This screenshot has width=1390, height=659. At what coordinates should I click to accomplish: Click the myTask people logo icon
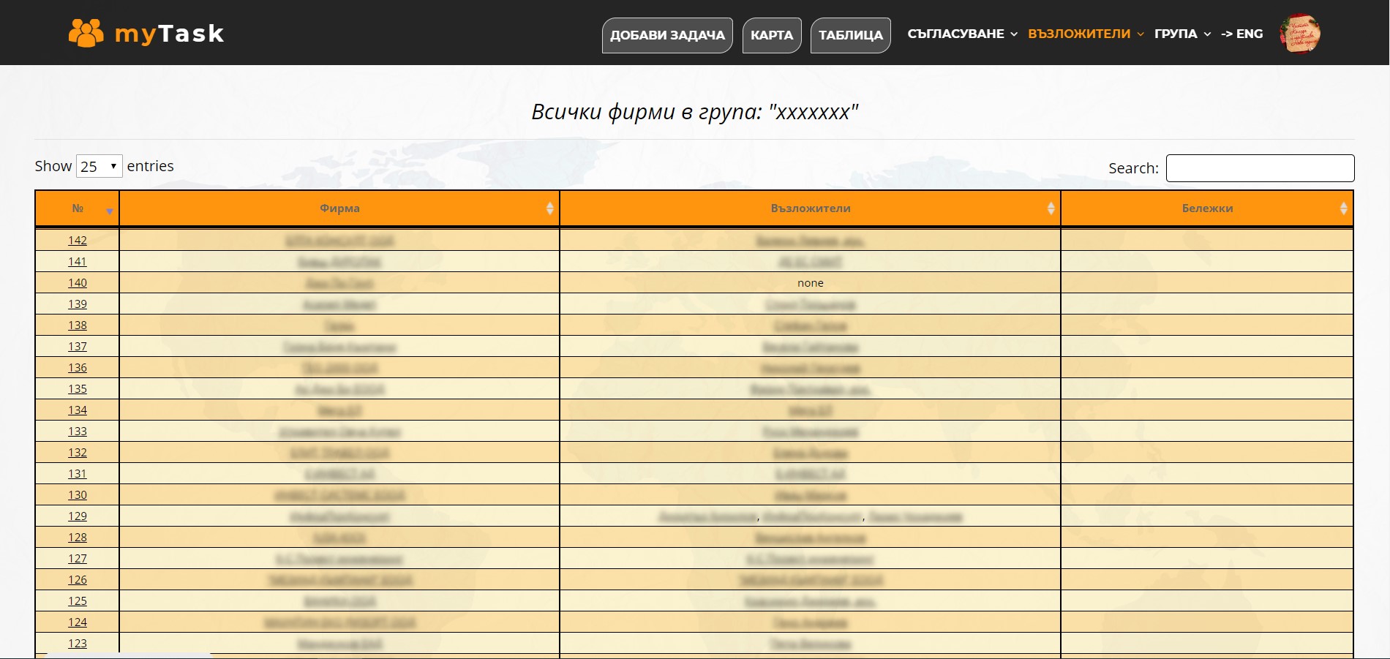(86, 33)
